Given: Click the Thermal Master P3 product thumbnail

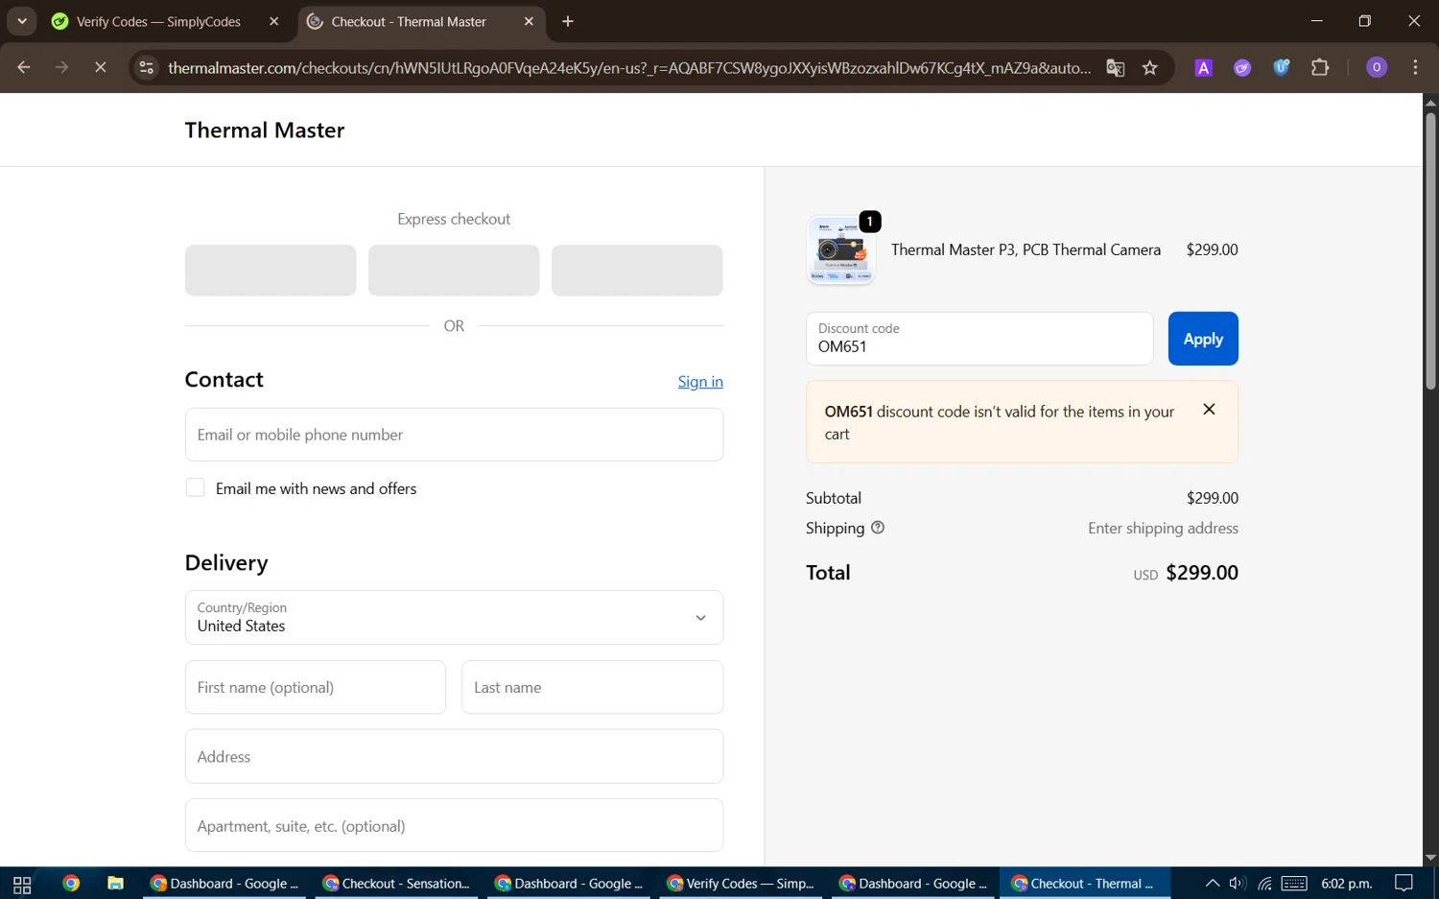Looking at the screenshot, I should [x=841, y=249].
